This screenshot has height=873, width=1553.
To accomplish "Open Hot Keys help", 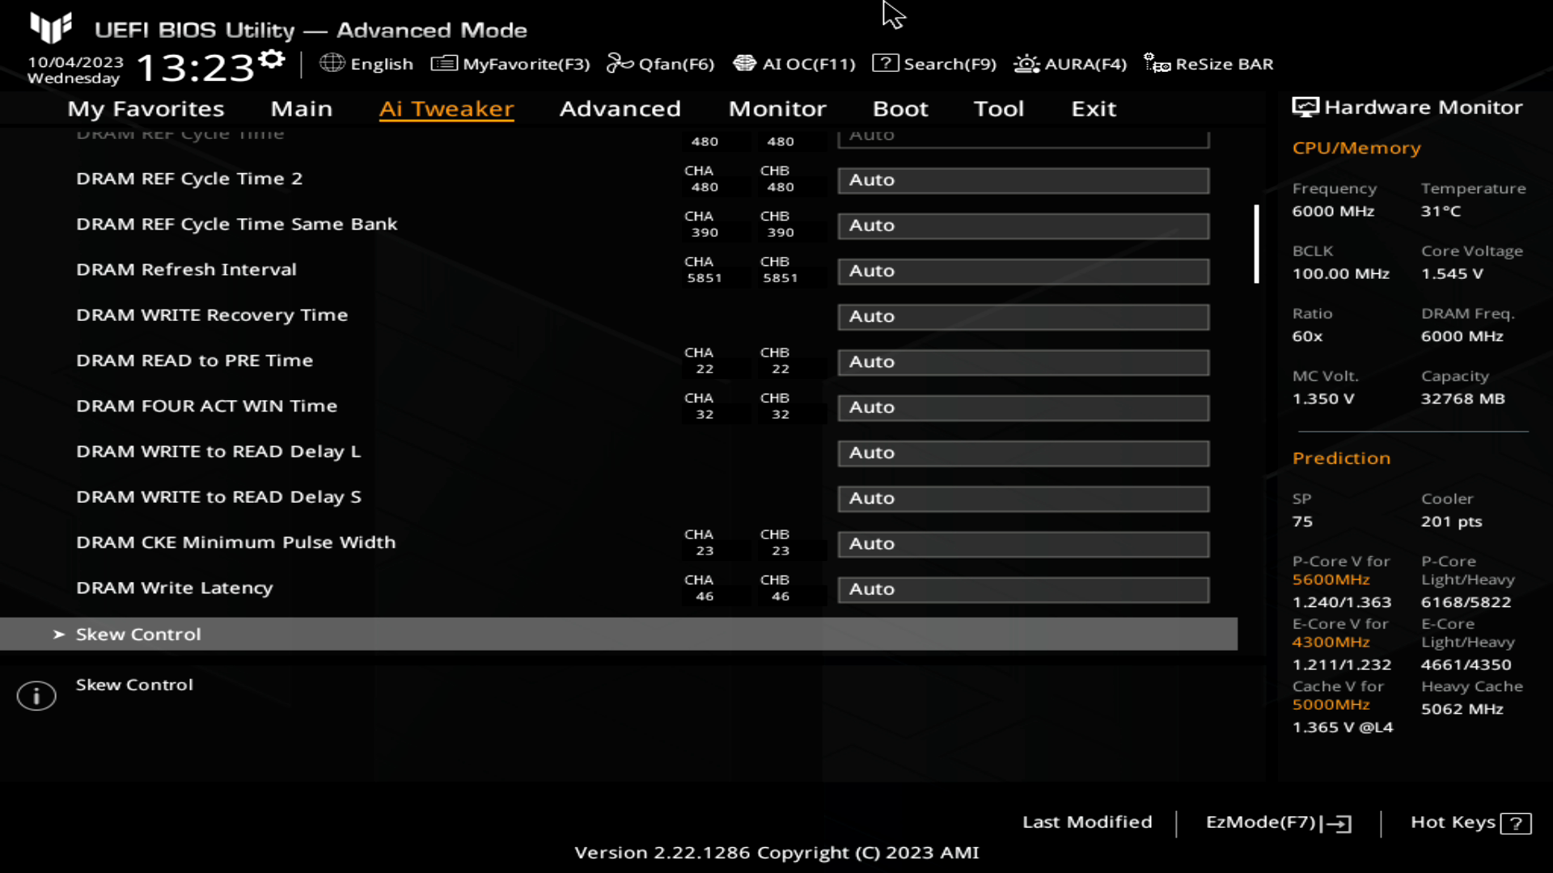I will tap(1470, 823).
